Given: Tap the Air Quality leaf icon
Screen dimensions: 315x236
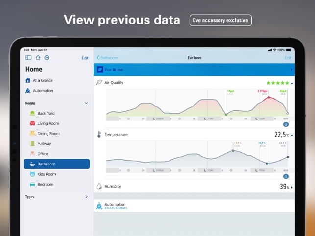Looking at the screenshot, I should tap(99, 83).
